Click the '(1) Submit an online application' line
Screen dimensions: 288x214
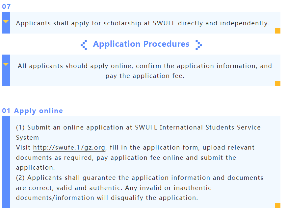coord(138,128)
